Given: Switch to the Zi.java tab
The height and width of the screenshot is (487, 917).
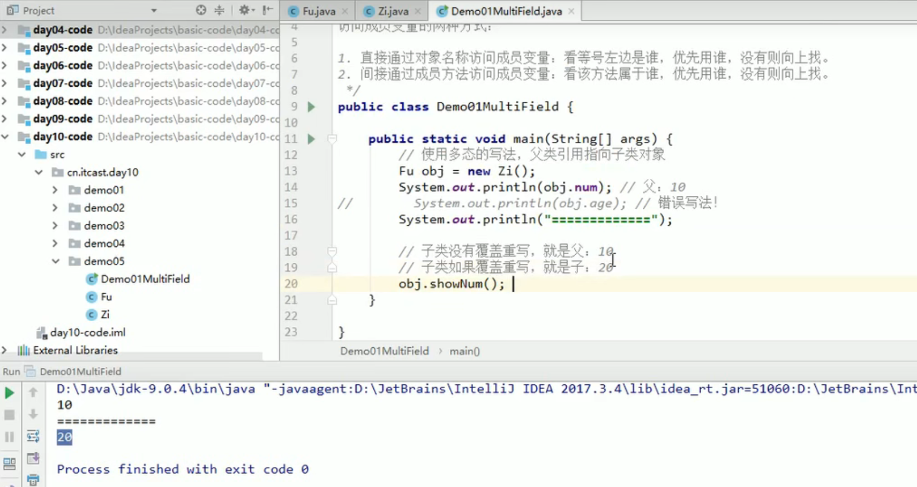Looking at the screenshot, I should 393,11.
